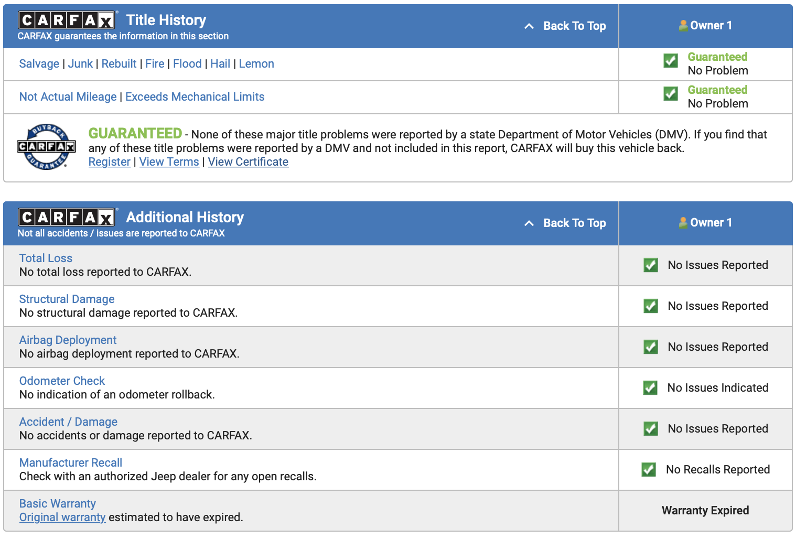Click Guaranteed No Problem in Not Actual Mileage row
Image resolution: width=796 pixels, height=539 pixels.
718,97
